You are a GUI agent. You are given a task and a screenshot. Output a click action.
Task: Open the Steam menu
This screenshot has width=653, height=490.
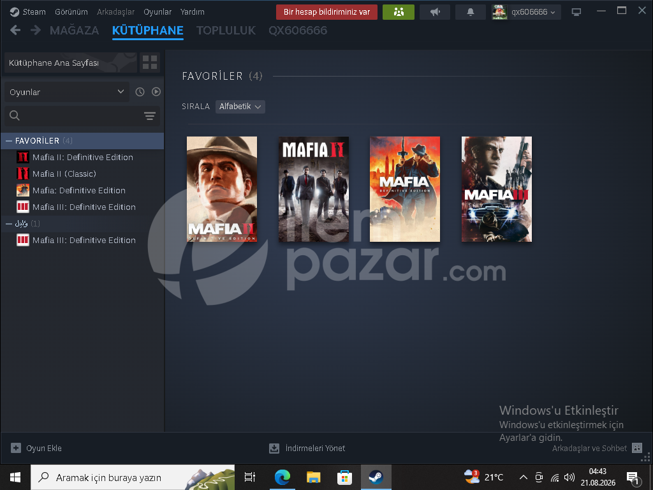[34, 12]
